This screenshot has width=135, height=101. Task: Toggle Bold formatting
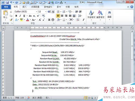coord(16,16)
